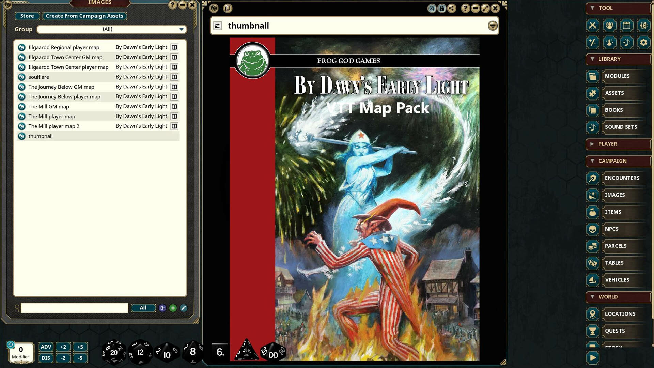This screenshot has height=368, width=654.
Task: Enable the DIS disadvantage toggle
Action: coord(46,358)
